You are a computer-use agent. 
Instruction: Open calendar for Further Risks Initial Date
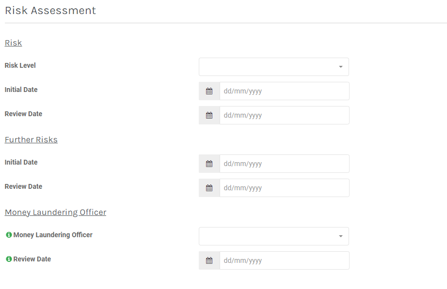point(209,164)
